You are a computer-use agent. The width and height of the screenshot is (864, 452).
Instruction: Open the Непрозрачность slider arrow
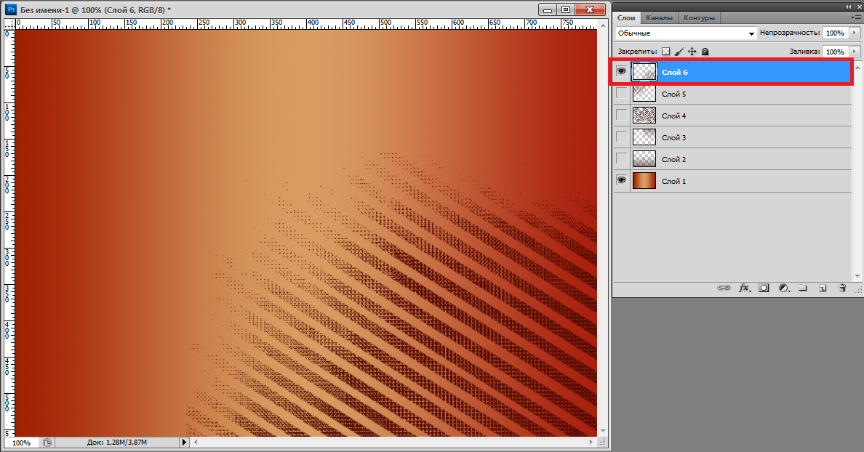pos(854,33)
